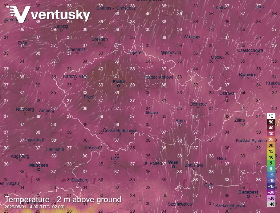280x213 pixels.
Task: Select the Częstochowa city label
Action: point(250,51)
